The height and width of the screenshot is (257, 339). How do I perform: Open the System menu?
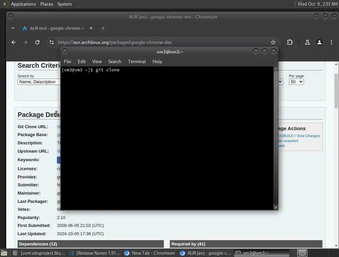tap(65, 4)
